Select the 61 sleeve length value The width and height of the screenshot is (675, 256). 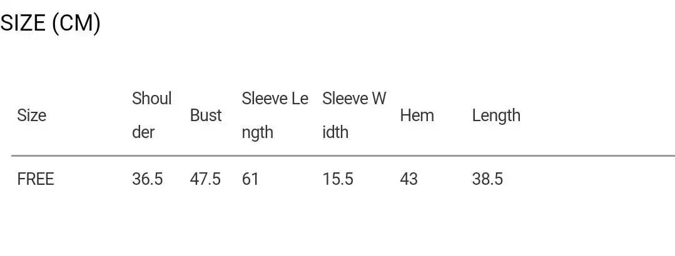coord(250,179)
